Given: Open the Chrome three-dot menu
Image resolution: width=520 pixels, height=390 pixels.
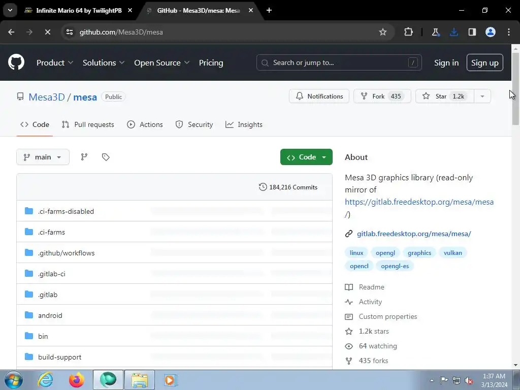Looking at the screenshot, I should click(509, 32).
